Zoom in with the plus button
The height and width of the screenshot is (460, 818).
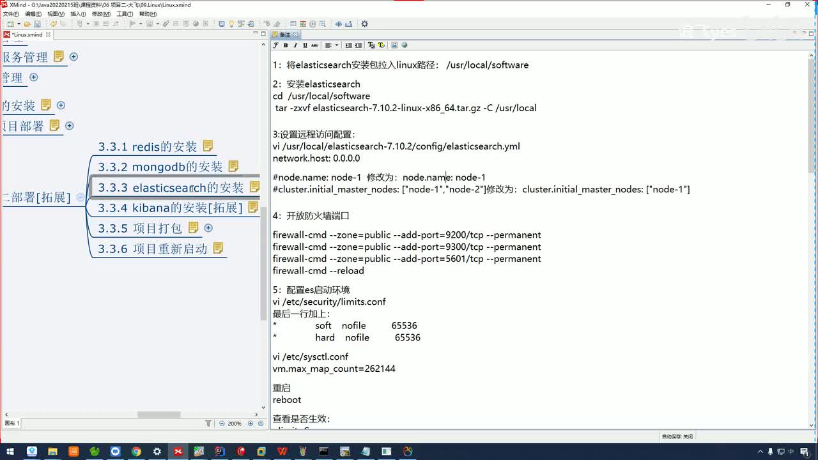coord(251,423)
